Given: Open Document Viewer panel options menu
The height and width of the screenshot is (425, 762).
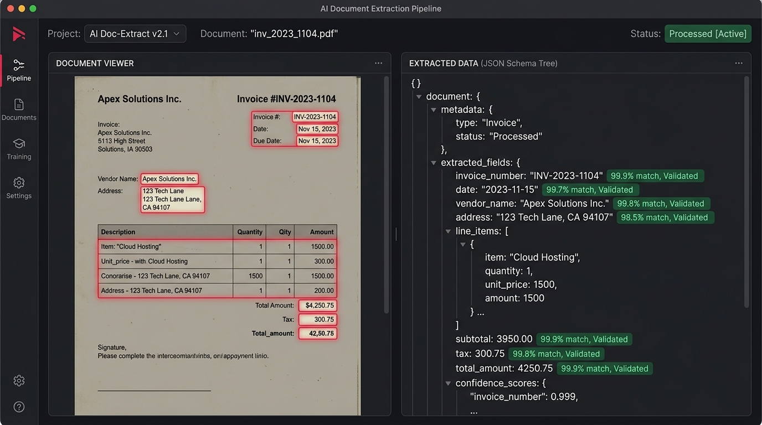Looking at the screenshot, I should pyautogui.click(x=378, y=63).
